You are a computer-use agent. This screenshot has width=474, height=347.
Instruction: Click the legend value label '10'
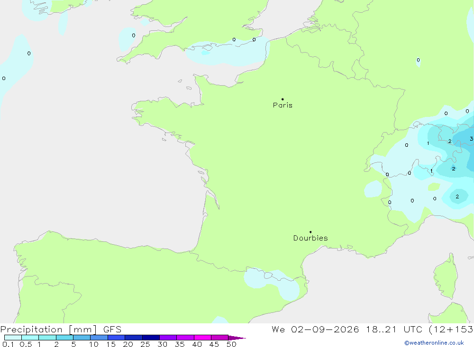94,344
